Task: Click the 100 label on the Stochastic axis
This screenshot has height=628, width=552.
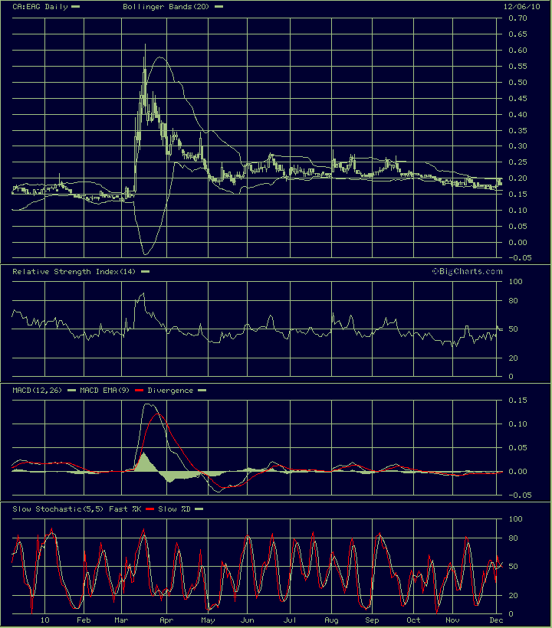Action: pyautogui.click(x=515, y=519)
